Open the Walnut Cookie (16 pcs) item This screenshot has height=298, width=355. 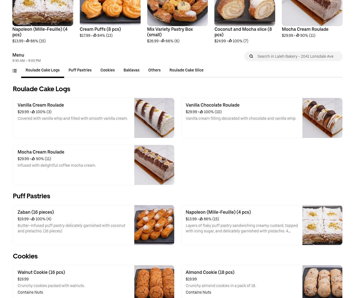94,282
